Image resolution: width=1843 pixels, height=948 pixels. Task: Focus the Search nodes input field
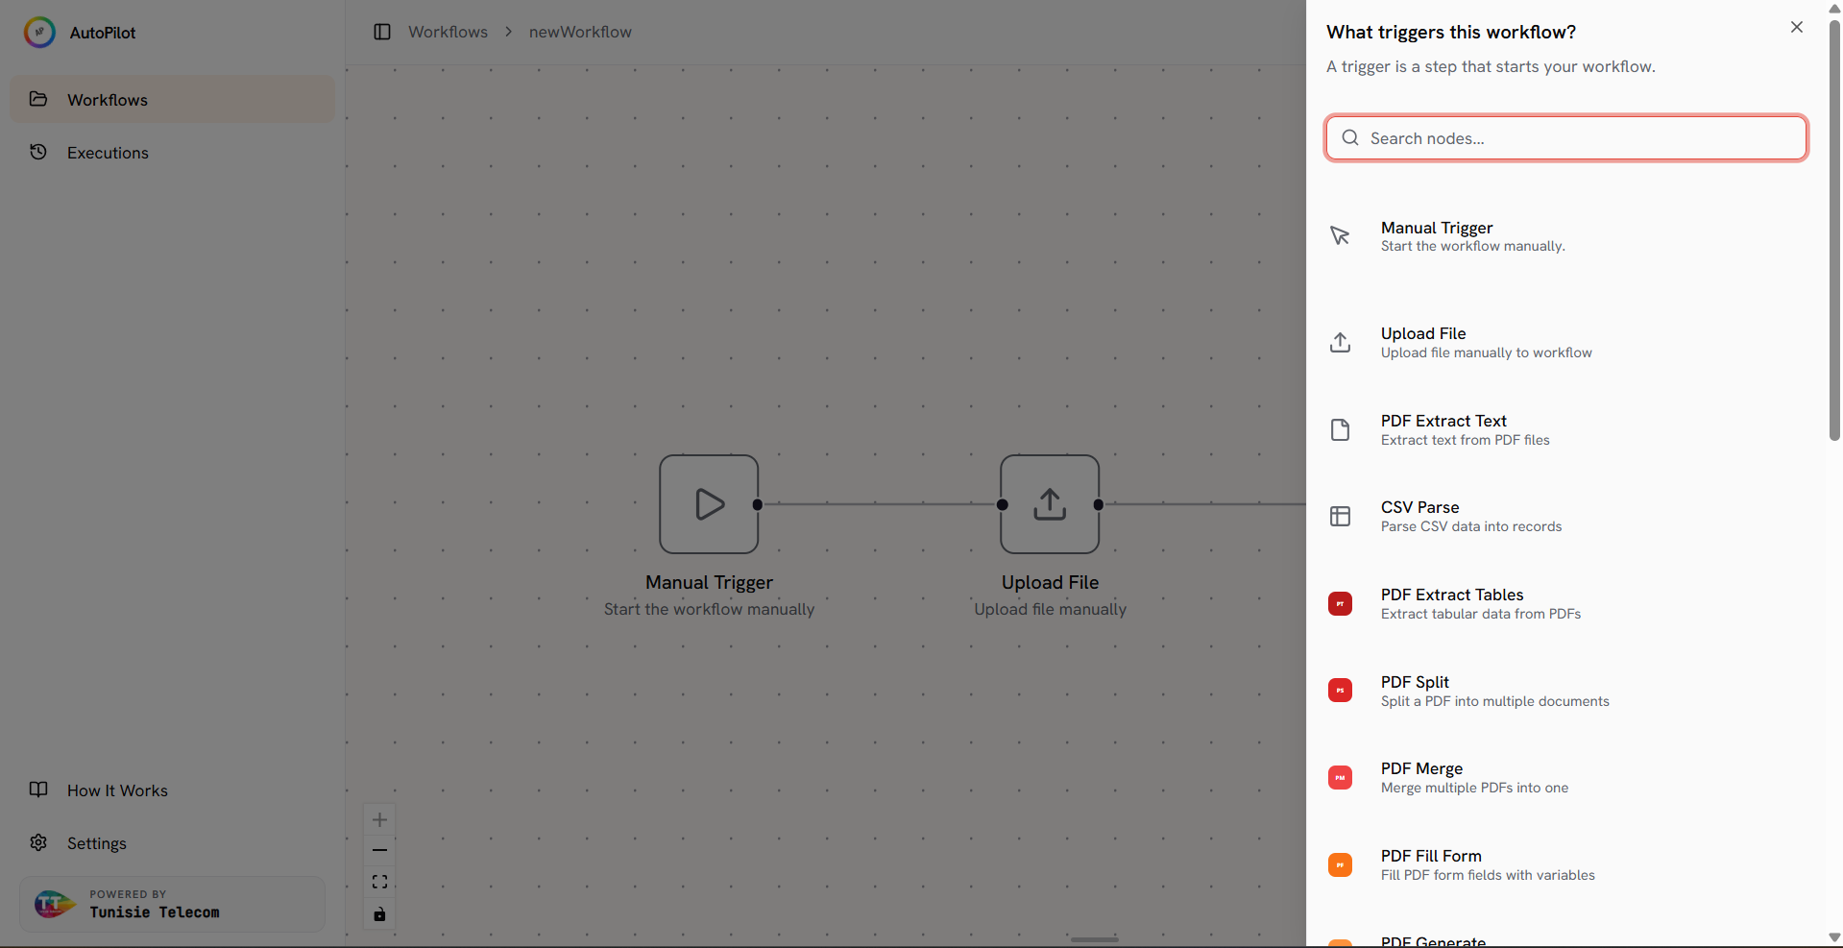tap(1566, 138)
